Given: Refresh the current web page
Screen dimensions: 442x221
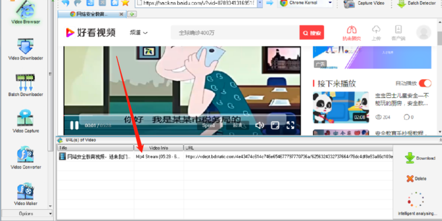Looking at the screenshot, I should pos(90,3).
